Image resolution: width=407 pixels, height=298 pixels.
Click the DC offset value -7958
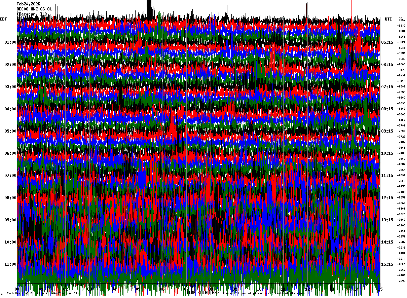coord(402,92)
